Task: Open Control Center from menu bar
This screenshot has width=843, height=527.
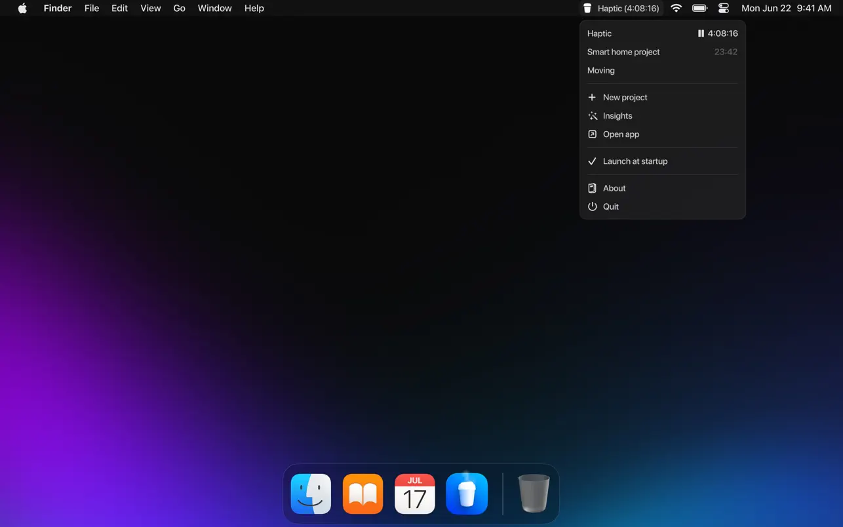Action: coord(724,9)
